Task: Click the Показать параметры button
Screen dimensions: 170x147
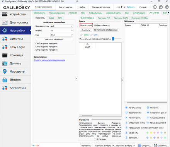Action: coord(54,39)
